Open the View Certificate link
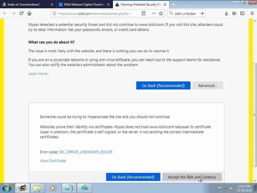This screenshot has height=193, width=257. [53, 161]
